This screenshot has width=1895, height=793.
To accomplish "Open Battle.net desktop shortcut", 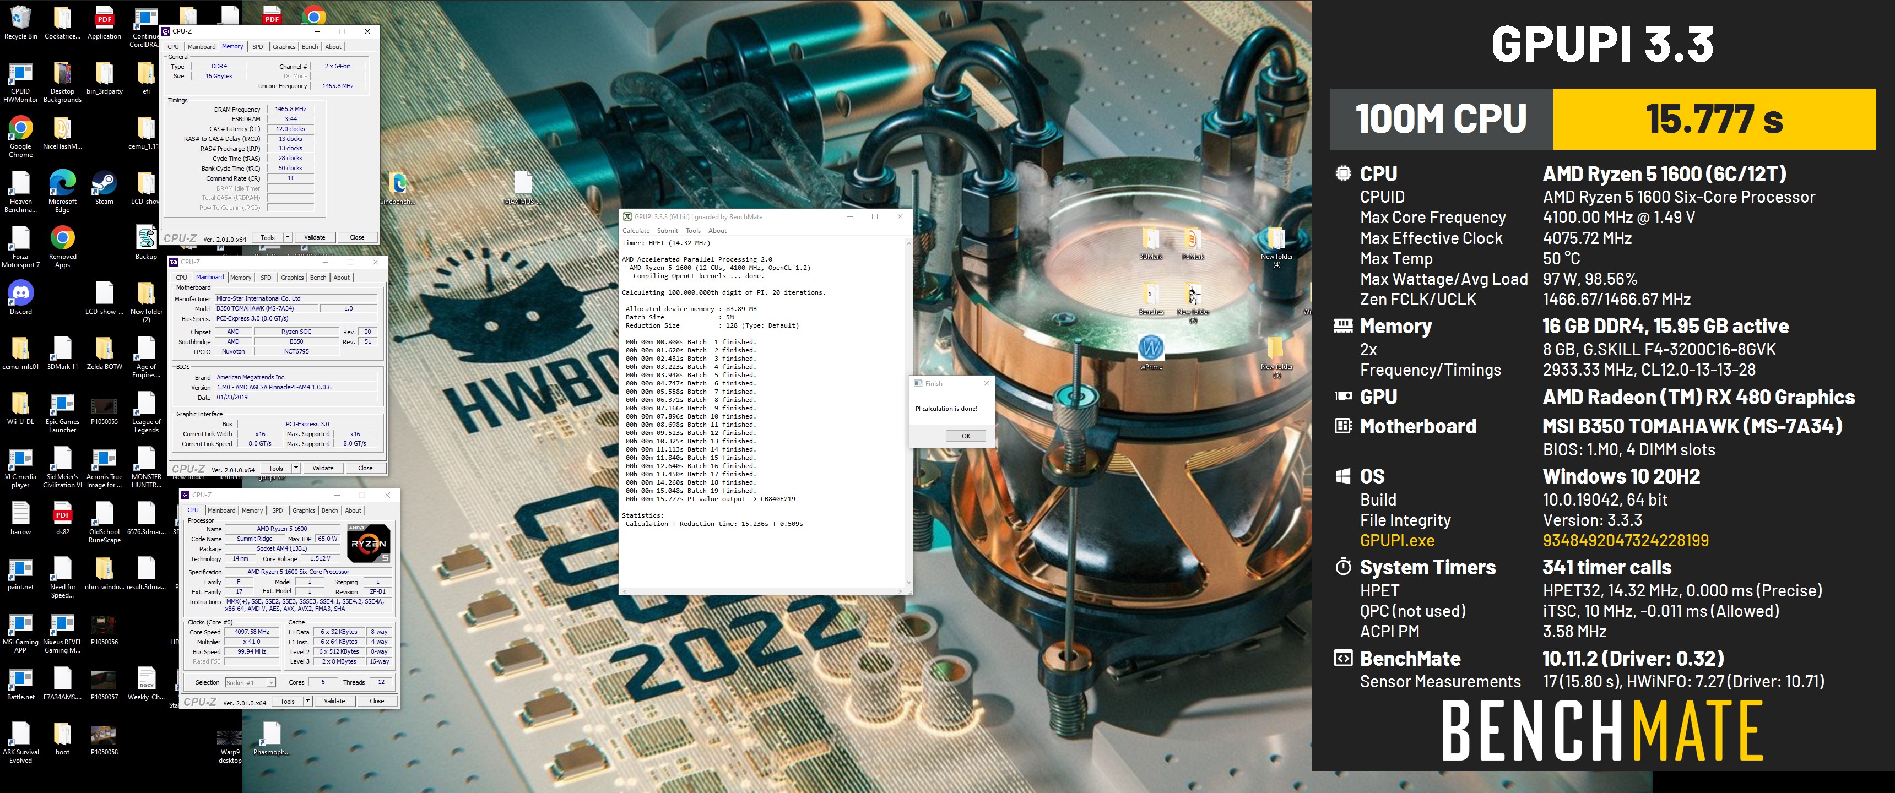I will pos(20,684).
